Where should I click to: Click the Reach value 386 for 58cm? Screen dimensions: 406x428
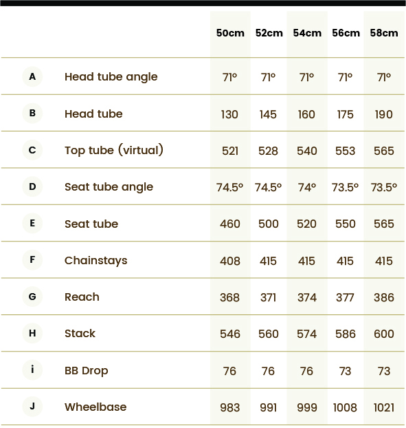point(384,297)
